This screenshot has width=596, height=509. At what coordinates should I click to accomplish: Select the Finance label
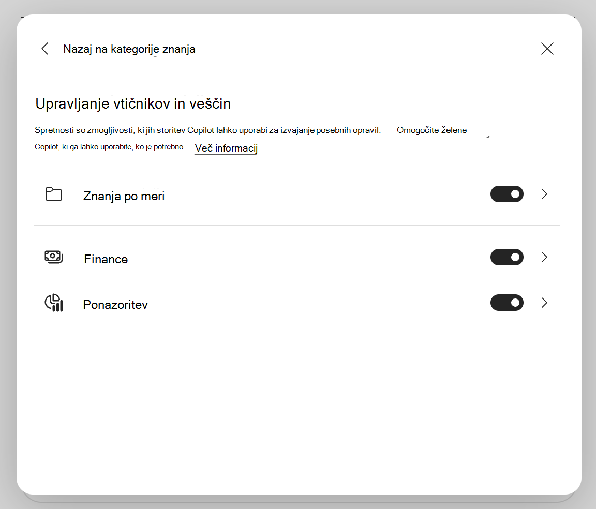(x=106, y=259)
